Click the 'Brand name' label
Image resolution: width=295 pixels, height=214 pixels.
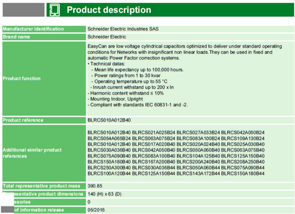(16, 37)
